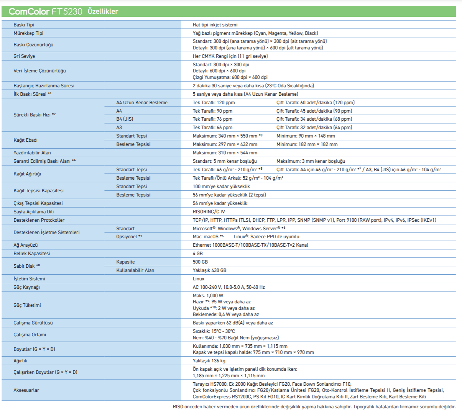462x411 pixels.
Task: Click the 'RISORINC/C IV' value
Action: tap(209, 212)
